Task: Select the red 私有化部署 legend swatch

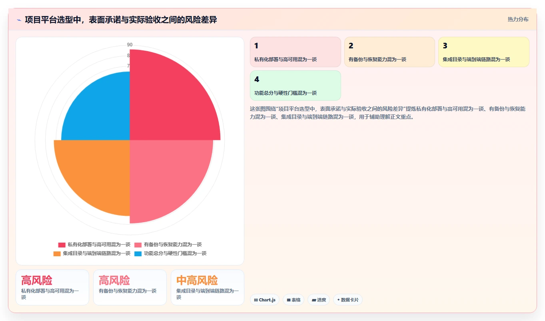Action: point(62,245)
